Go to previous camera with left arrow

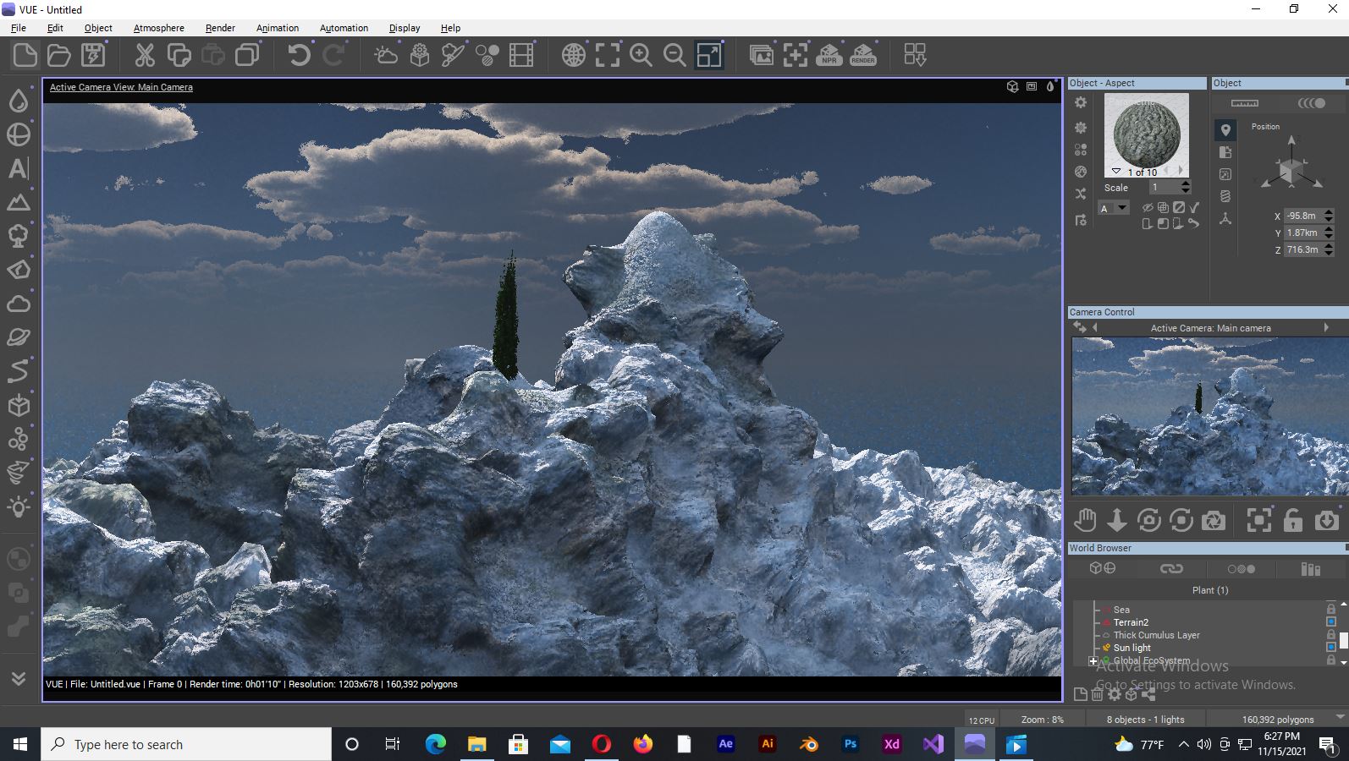(1095, 327)
